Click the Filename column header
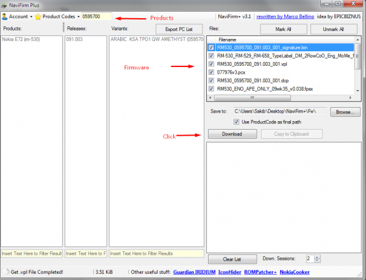 click(x=227, y=40)
